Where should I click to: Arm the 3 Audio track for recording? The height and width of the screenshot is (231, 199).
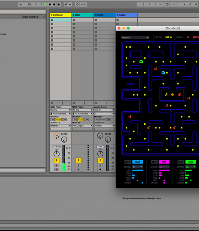(100, 170)
